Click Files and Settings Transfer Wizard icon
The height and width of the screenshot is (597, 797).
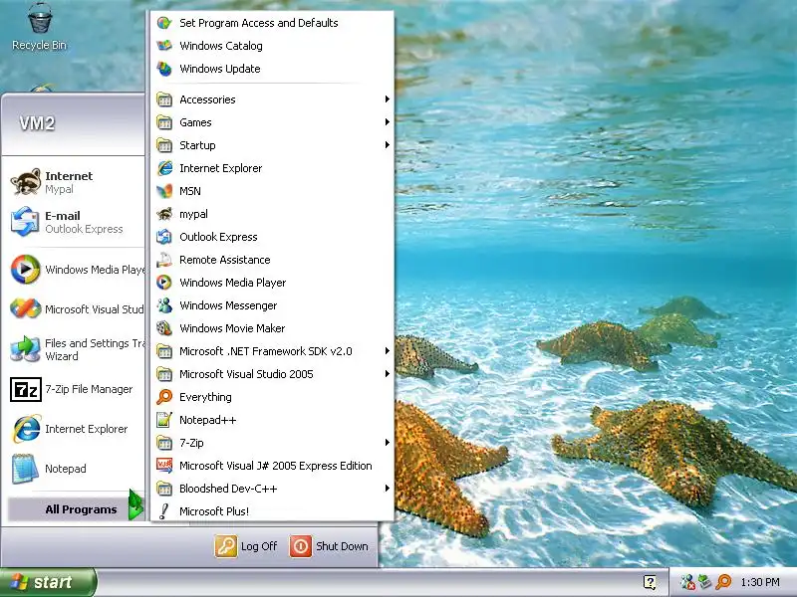tap(26, 349)
